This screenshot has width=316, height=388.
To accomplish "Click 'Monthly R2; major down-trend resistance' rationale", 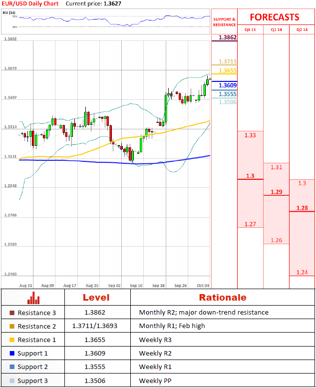I will tap(204, 313).
